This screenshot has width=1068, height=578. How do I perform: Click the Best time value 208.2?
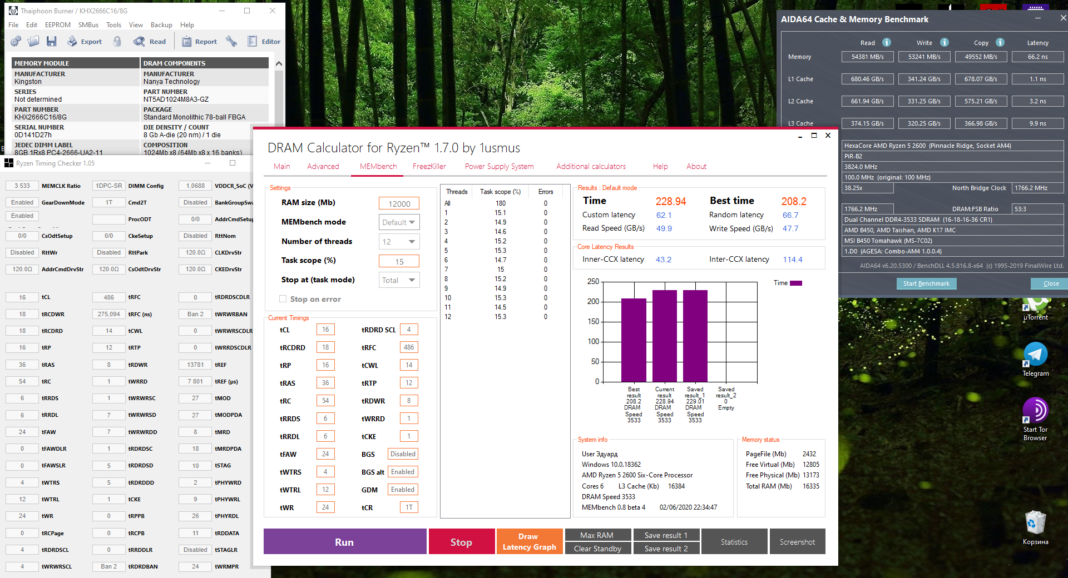(794, 201)
